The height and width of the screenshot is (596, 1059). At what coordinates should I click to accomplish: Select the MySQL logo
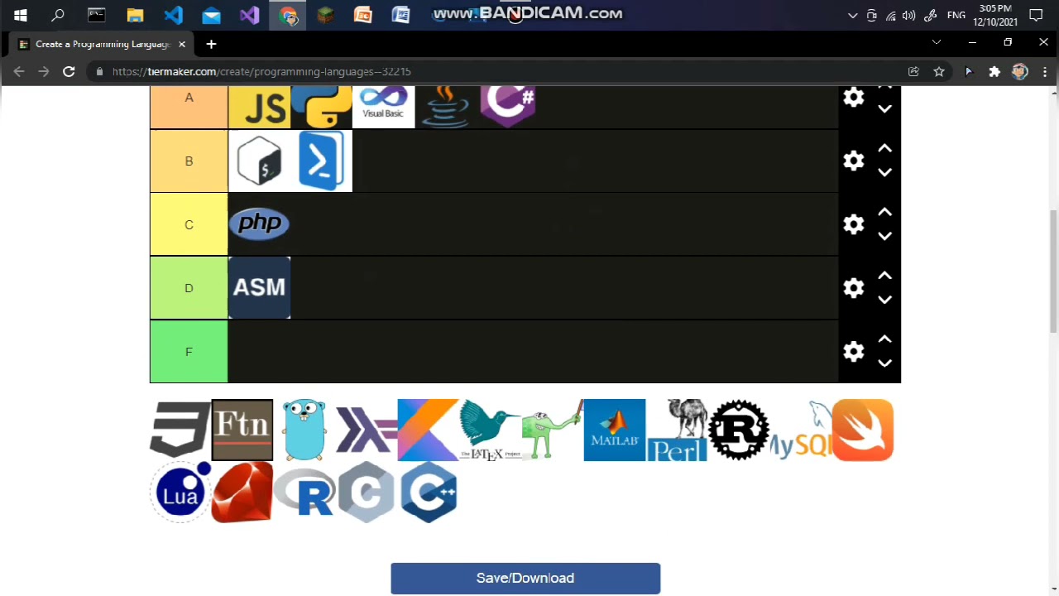tap(801, 430)
